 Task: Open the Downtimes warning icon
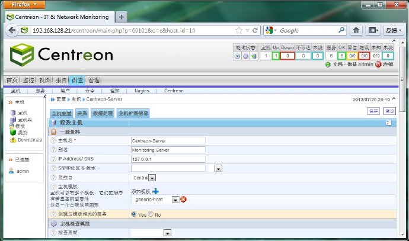click(13, 140)
